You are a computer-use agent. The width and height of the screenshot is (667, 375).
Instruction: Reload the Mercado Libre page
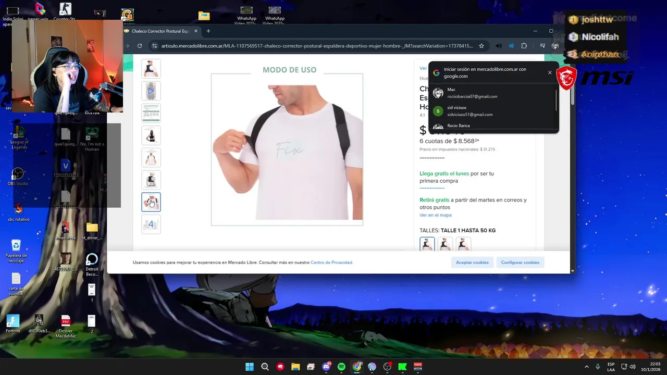click(x=140, y=46)
